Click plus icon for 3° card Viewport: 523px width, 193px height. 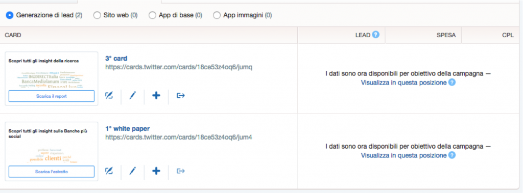pyautogui.click(x=156, y=96)
